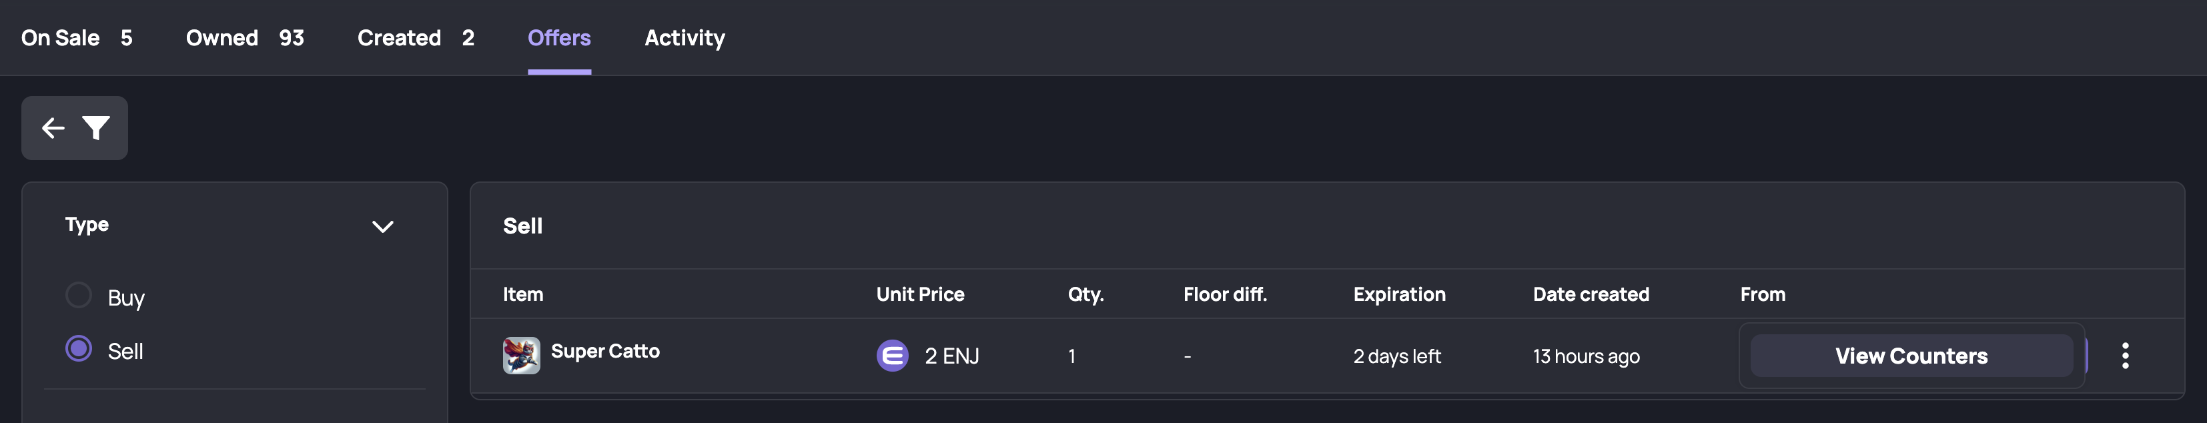The height and width of the screenshot is (423, 2207).
Task: Collapse filters with the back arrow icon
Action: 53,129
